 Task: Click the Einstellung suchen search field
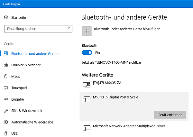coord(35,29)
